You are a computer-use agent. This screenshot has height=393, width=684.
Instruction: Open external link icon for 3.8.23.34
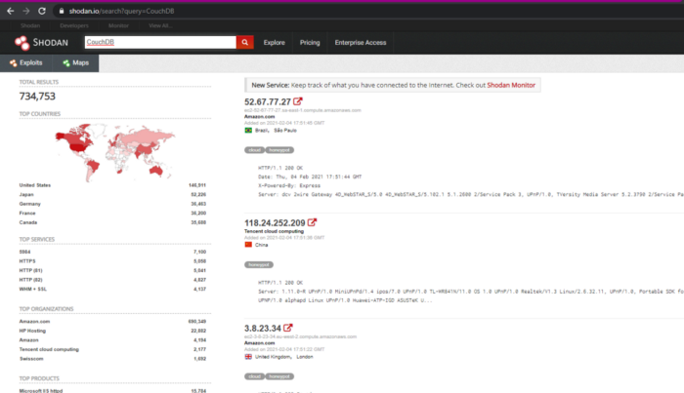[x=288, y=328]
